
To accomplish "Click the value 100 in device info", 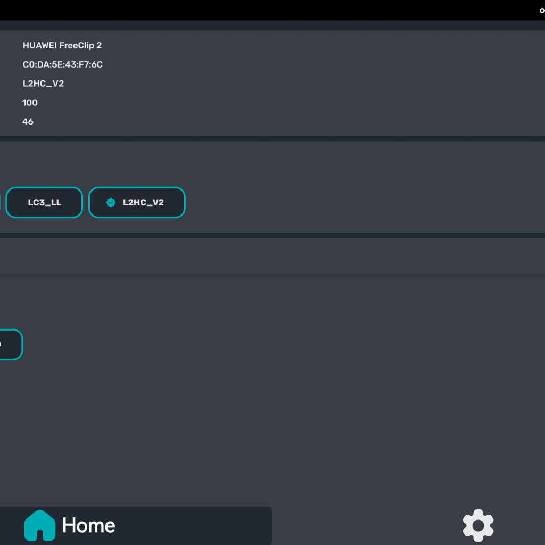I will point(30,103).
